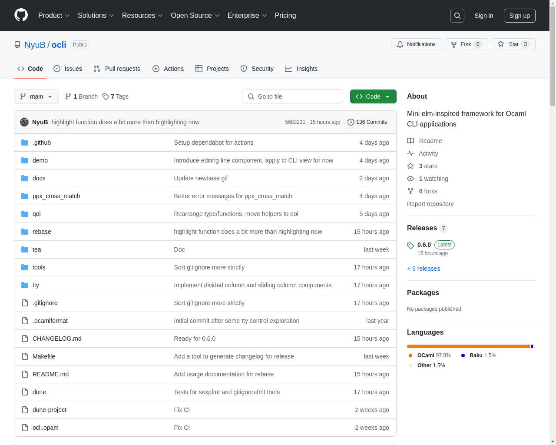The width and height of the screenshot is (556, 445).
Task: Click the stars icon in About section
Action: 410,166
